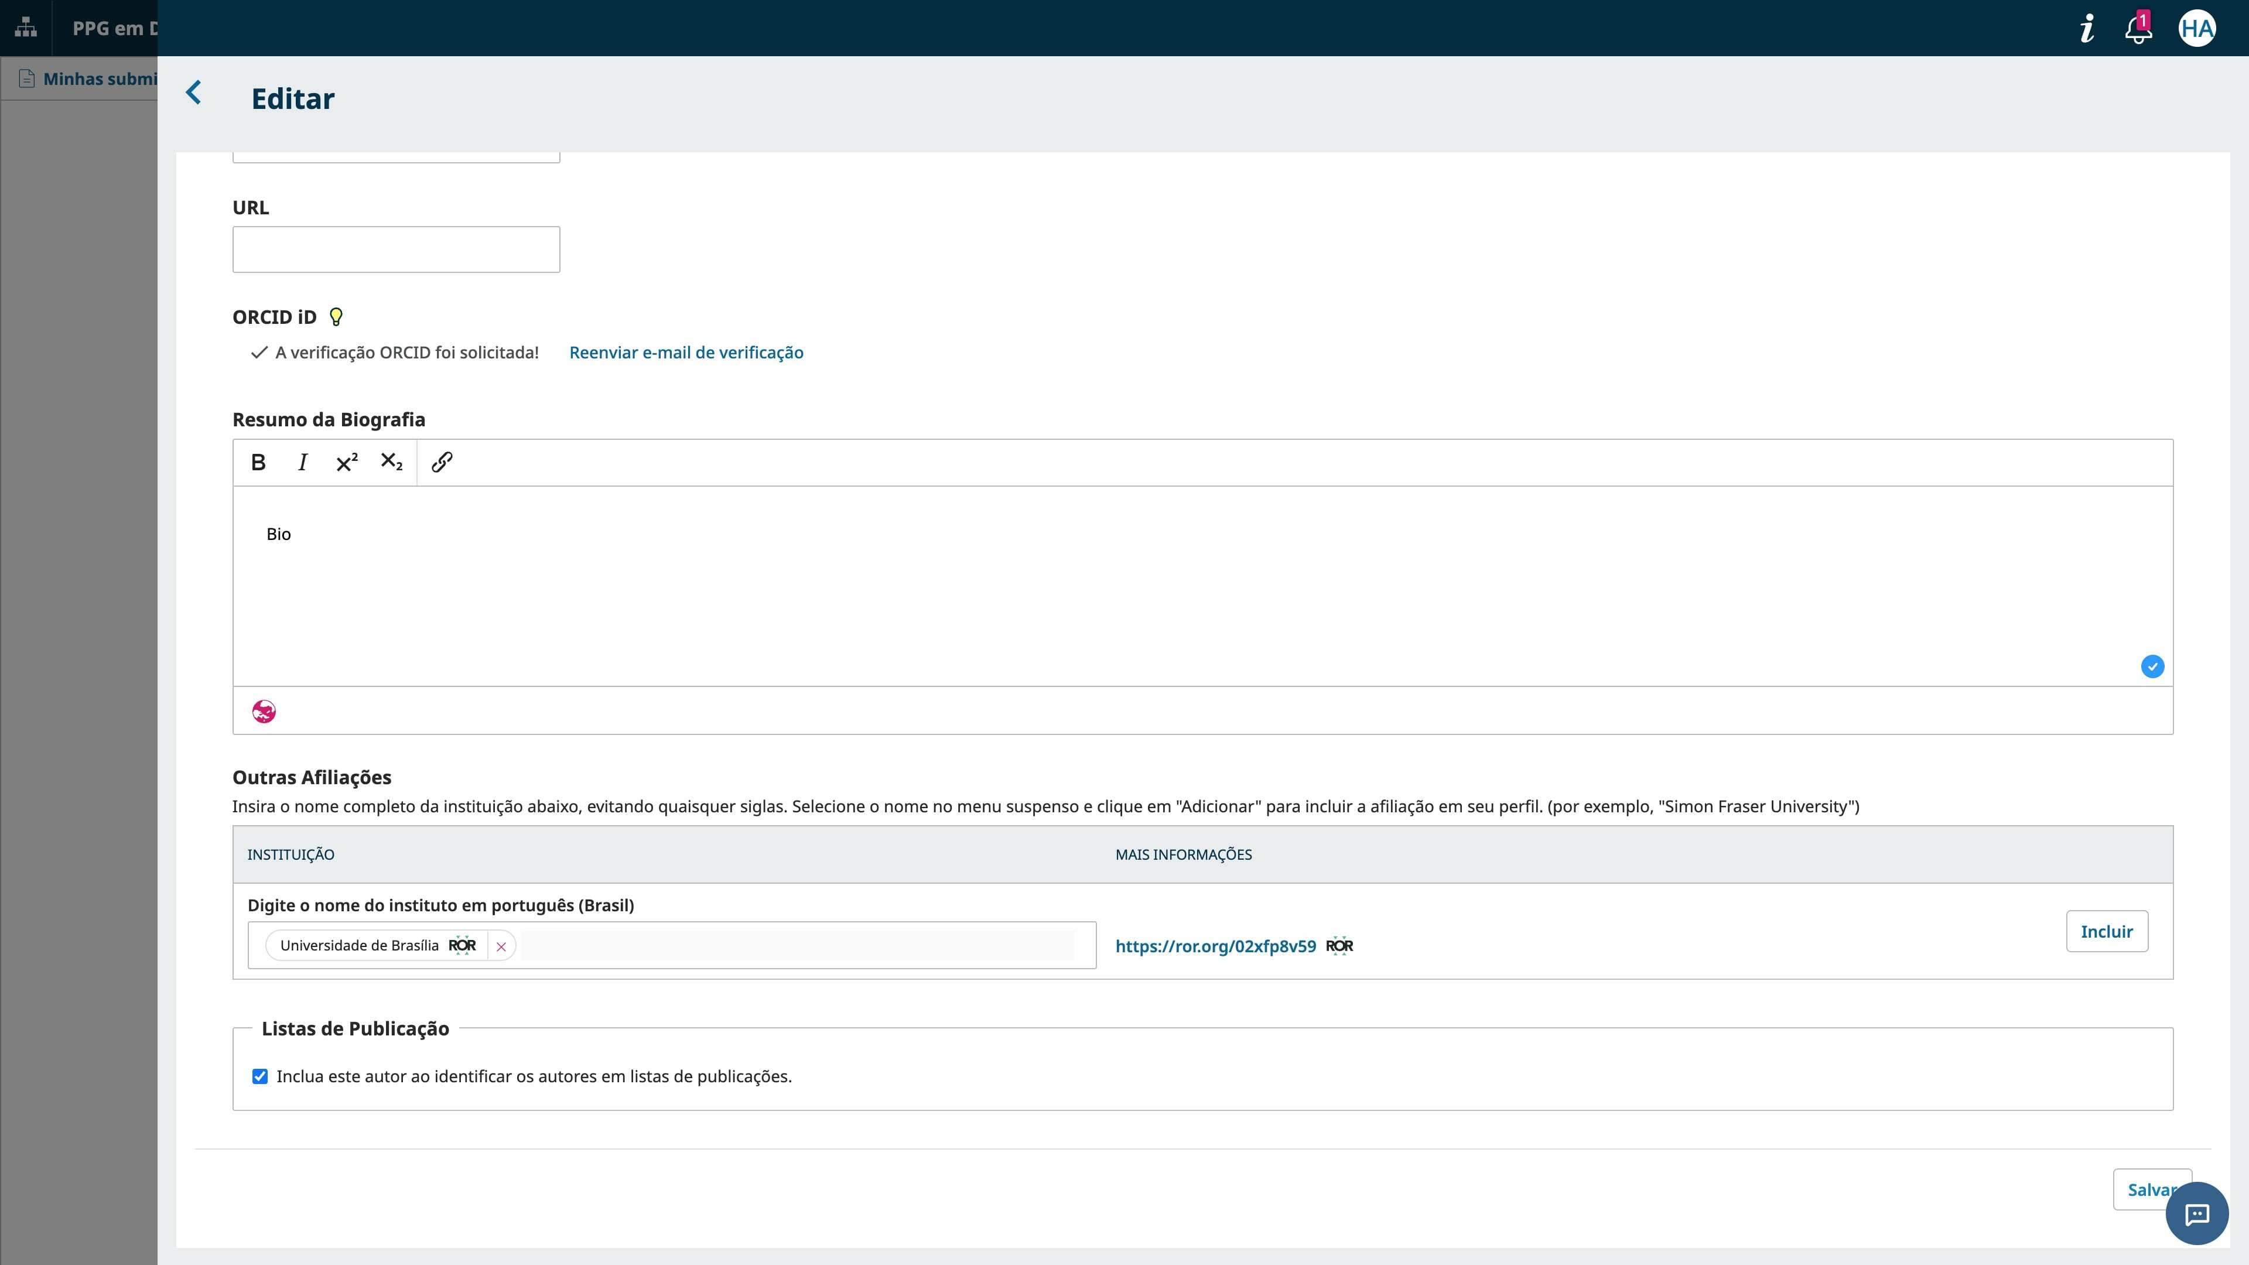Open the help information icon
This screenshot has height=1265, width=2249.
2087,29
